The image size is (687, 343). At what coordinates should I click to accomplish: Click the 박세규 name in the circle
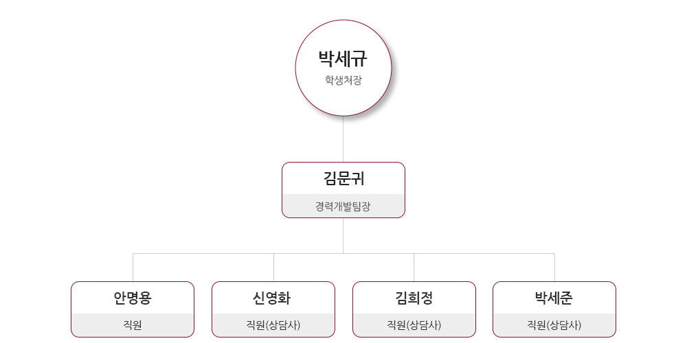point(343,59)
